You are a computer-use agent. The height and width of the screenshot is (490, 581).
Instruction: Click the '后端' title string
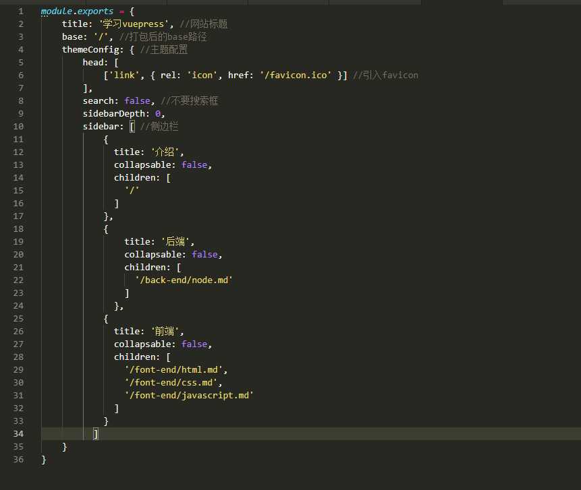coord(175,242)
